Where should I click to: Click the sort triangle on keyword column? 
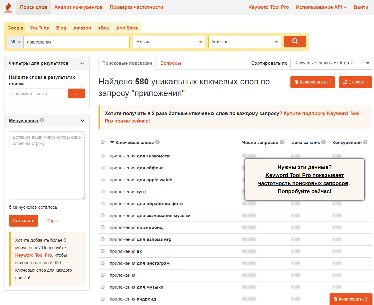pyautogui.click(x=112, y=142)
